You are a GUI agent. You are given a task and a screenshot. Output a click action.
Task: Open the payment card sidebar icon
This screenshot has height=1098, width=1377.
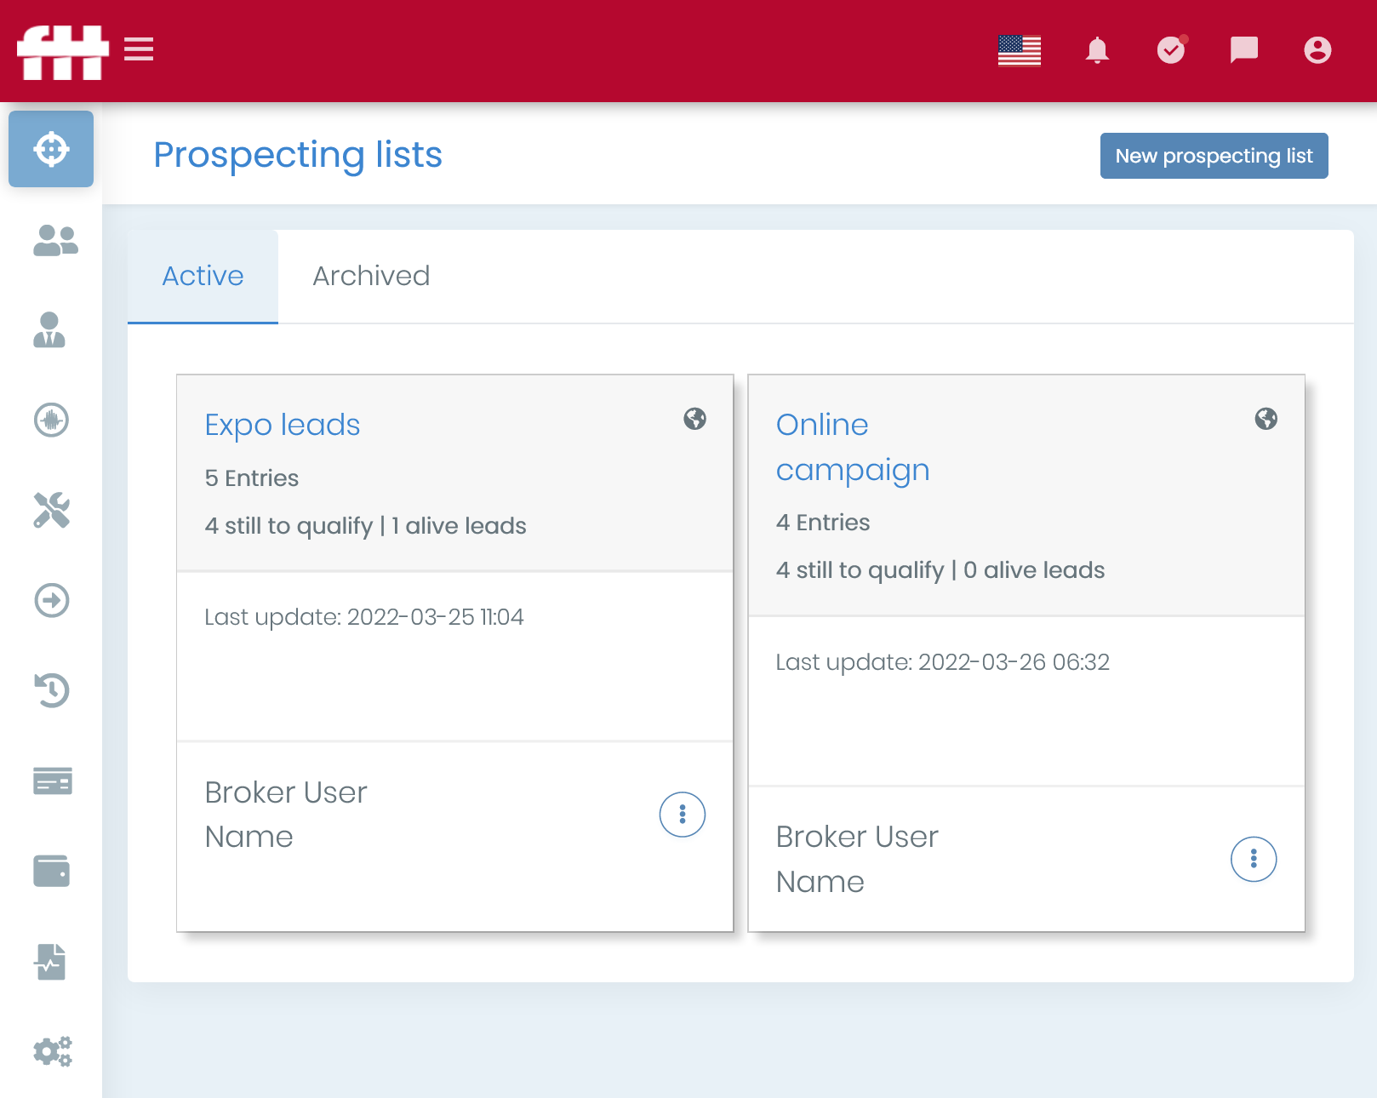pyautogui.click(x=53, y=781)
